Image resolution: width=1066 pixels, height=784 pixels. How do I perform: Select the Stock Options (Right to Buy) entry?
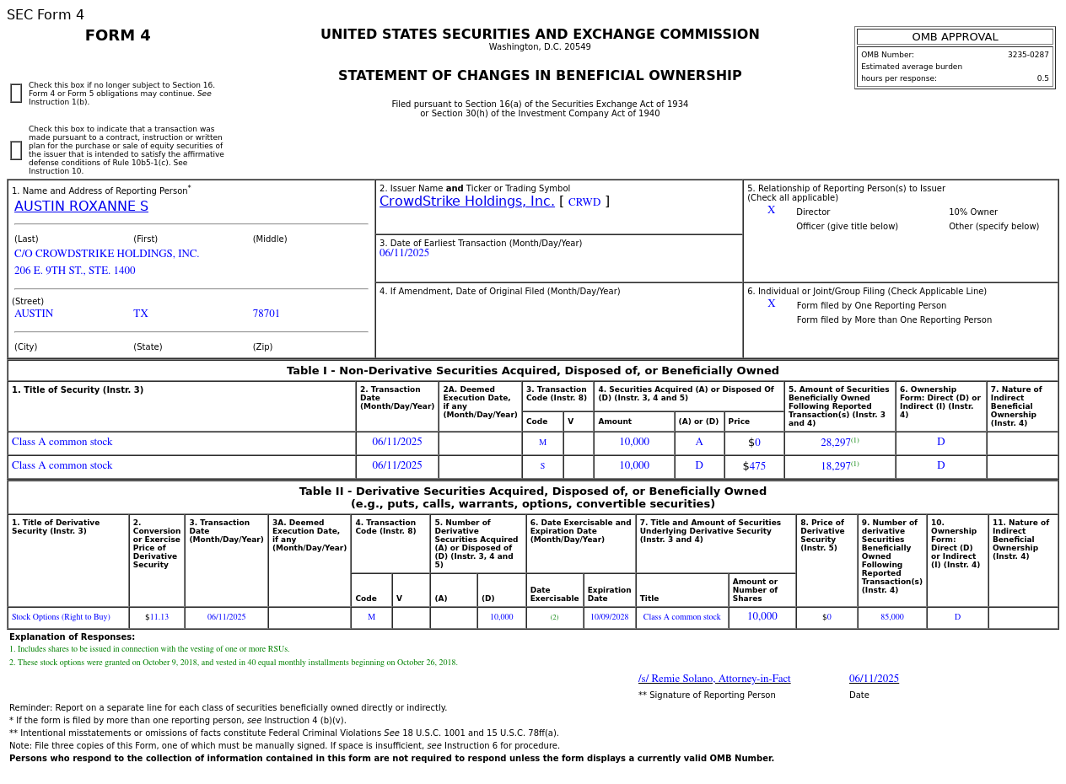(61, 617)
